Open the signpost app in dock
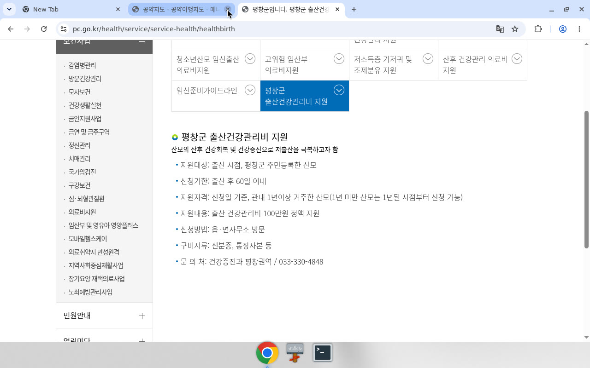Viewport: 590px width, 368px height. pos(295,352)
